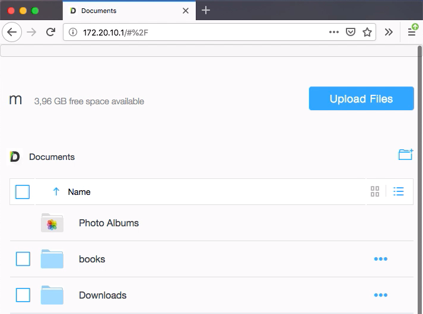Expand the toolbar overflow chevron
The image size is (423, 314).
click(x=389, y=32)
